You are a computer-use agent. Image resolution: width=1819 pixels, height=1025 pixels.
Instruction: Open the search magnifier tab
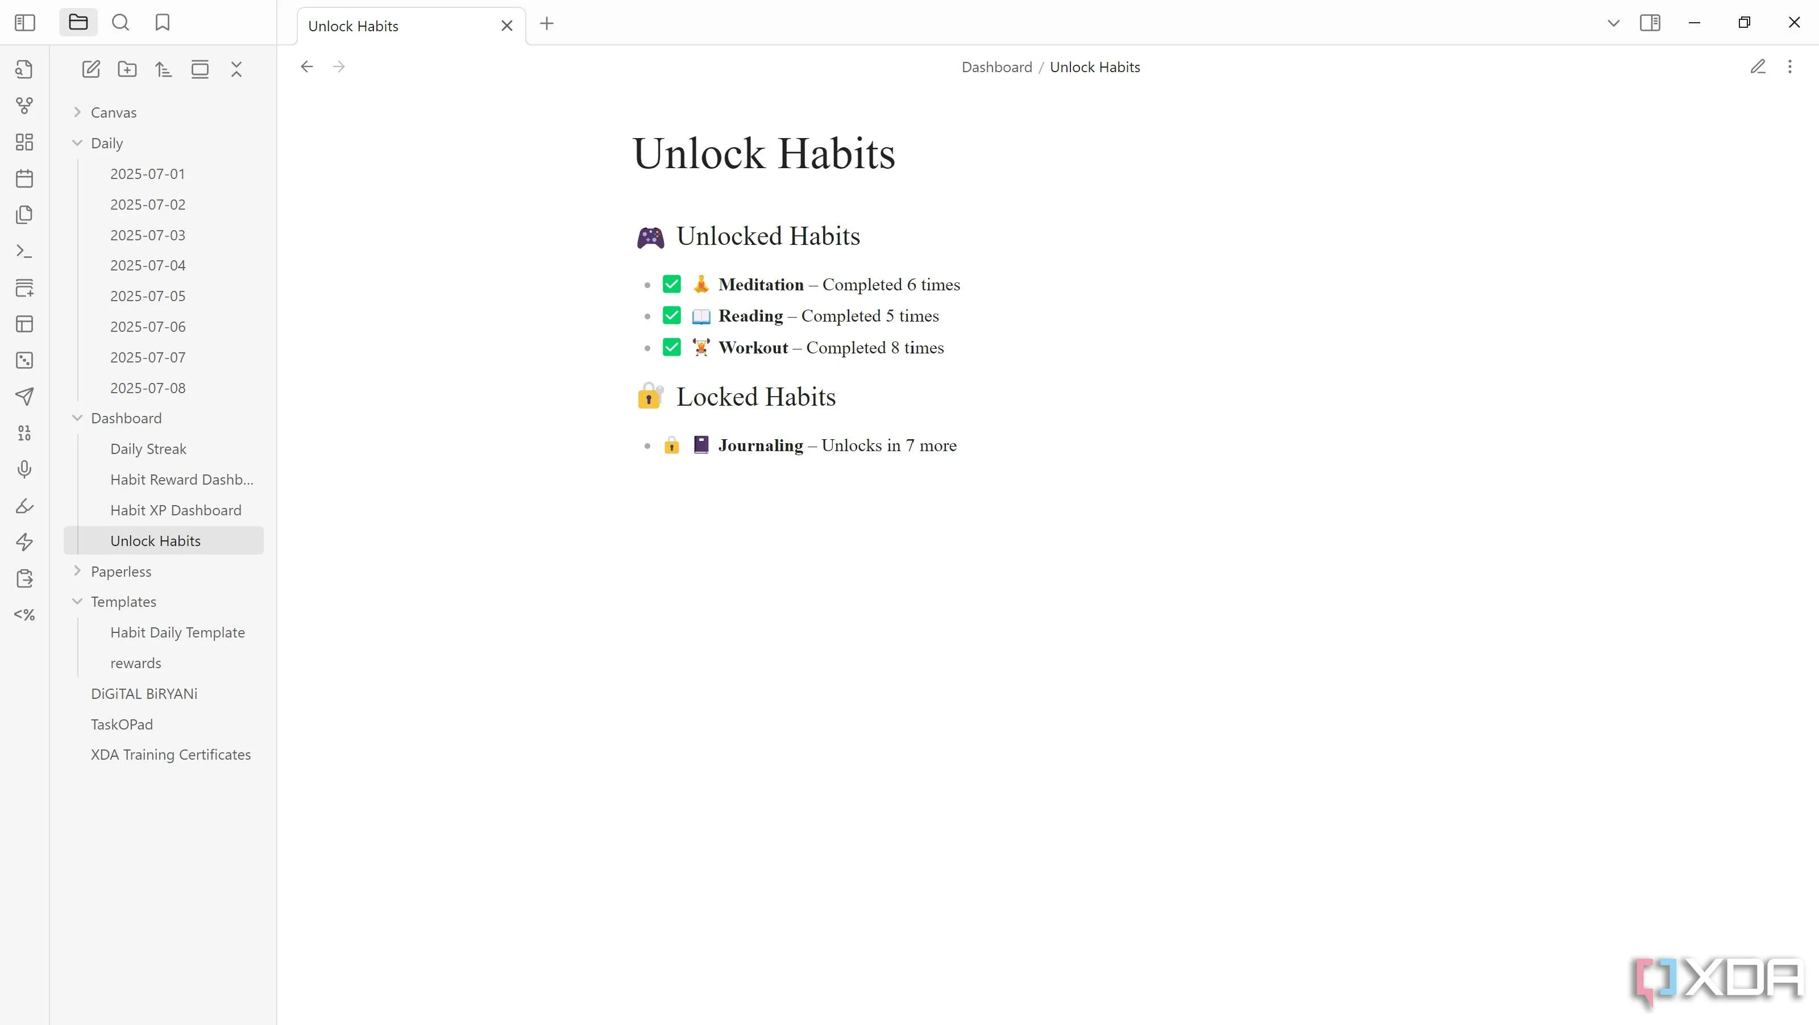121,23
